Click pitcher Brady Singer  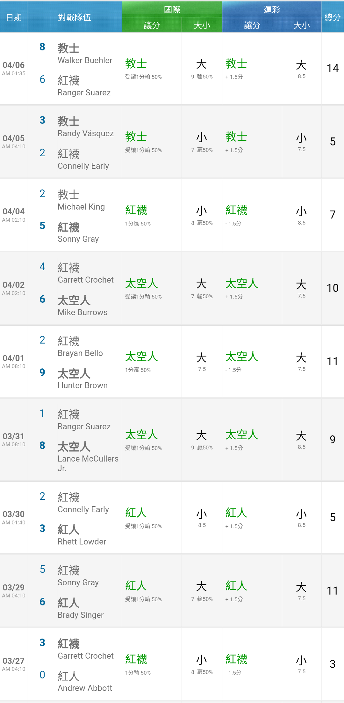point(81,615)
